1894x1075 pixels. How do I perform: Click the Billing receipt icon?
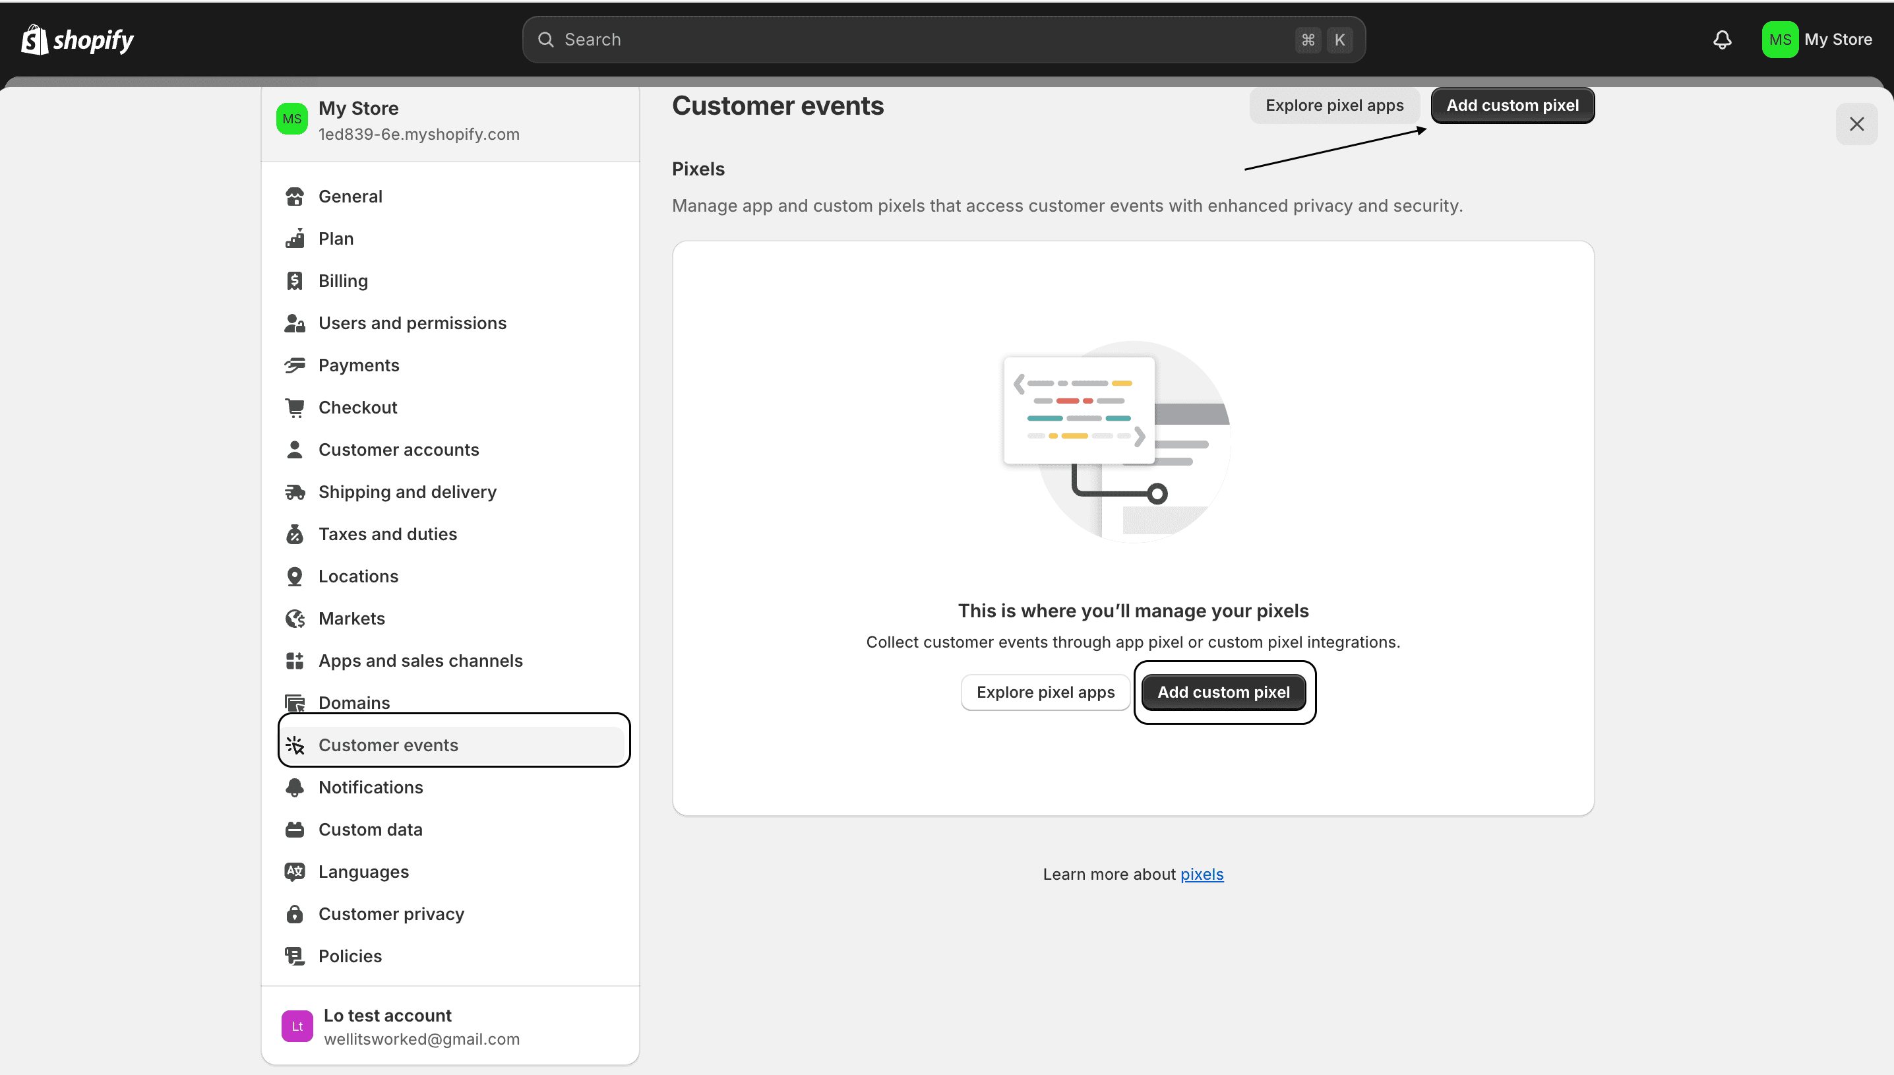295,282
